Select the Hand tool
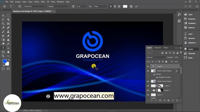The image size is (200, 112). point(8,52)
